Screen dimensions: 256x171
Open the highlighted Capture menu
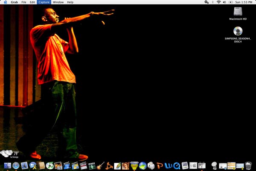coord(44,2)
